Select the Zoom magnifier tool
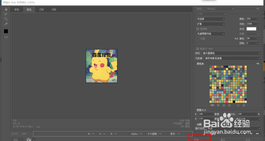265x141 pixels. pyautogui.click(x=6, y=19)
